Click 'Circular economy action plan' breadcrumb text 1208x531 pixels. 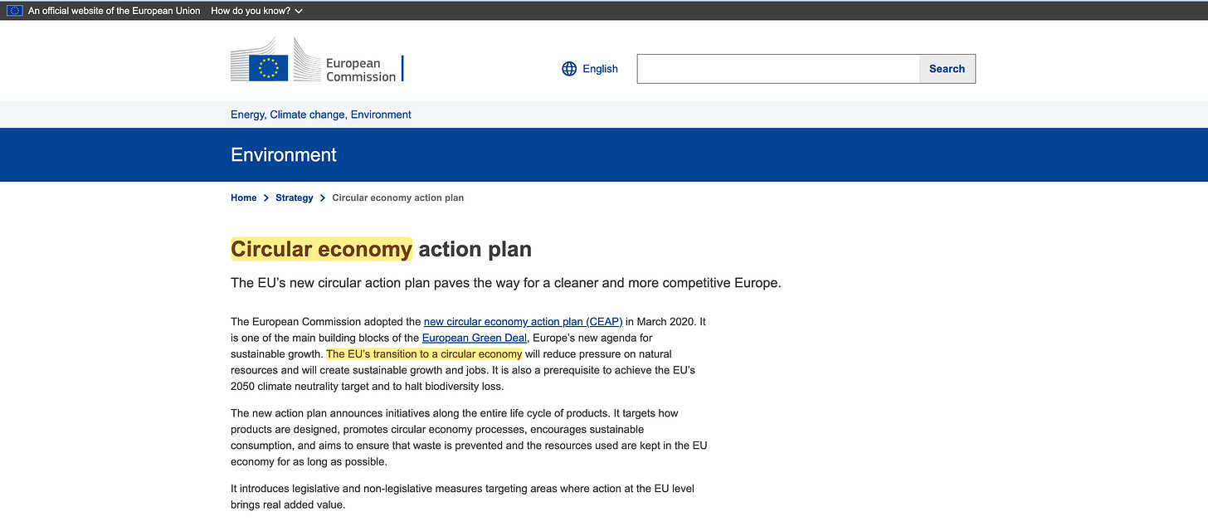(398, 197)
